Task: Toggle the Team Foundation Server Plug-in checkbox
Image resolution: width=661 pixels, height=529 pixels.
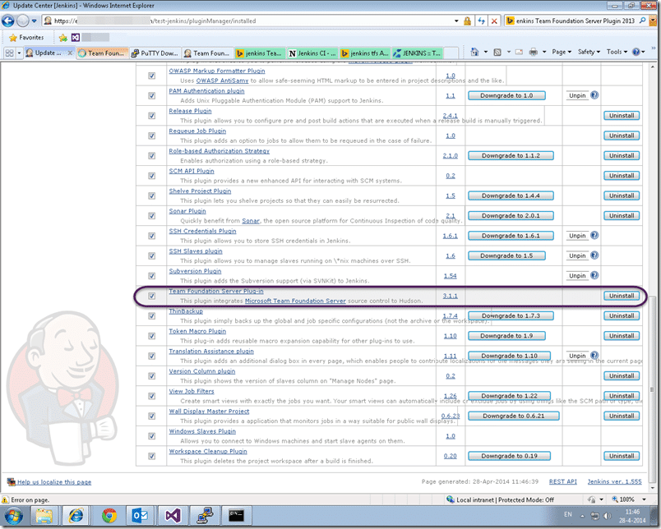Action: (x=152, y=296)
